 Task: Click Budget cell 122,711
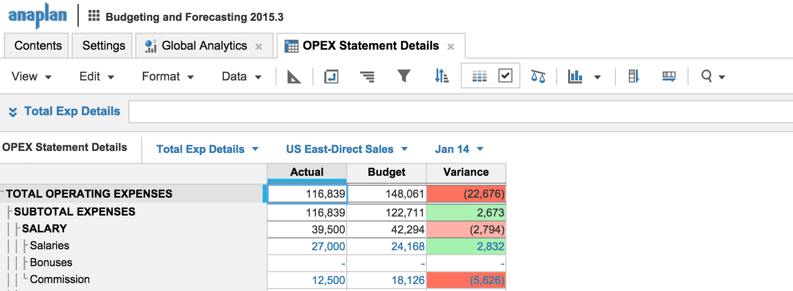pyautogui.click(x=387, y=213)
